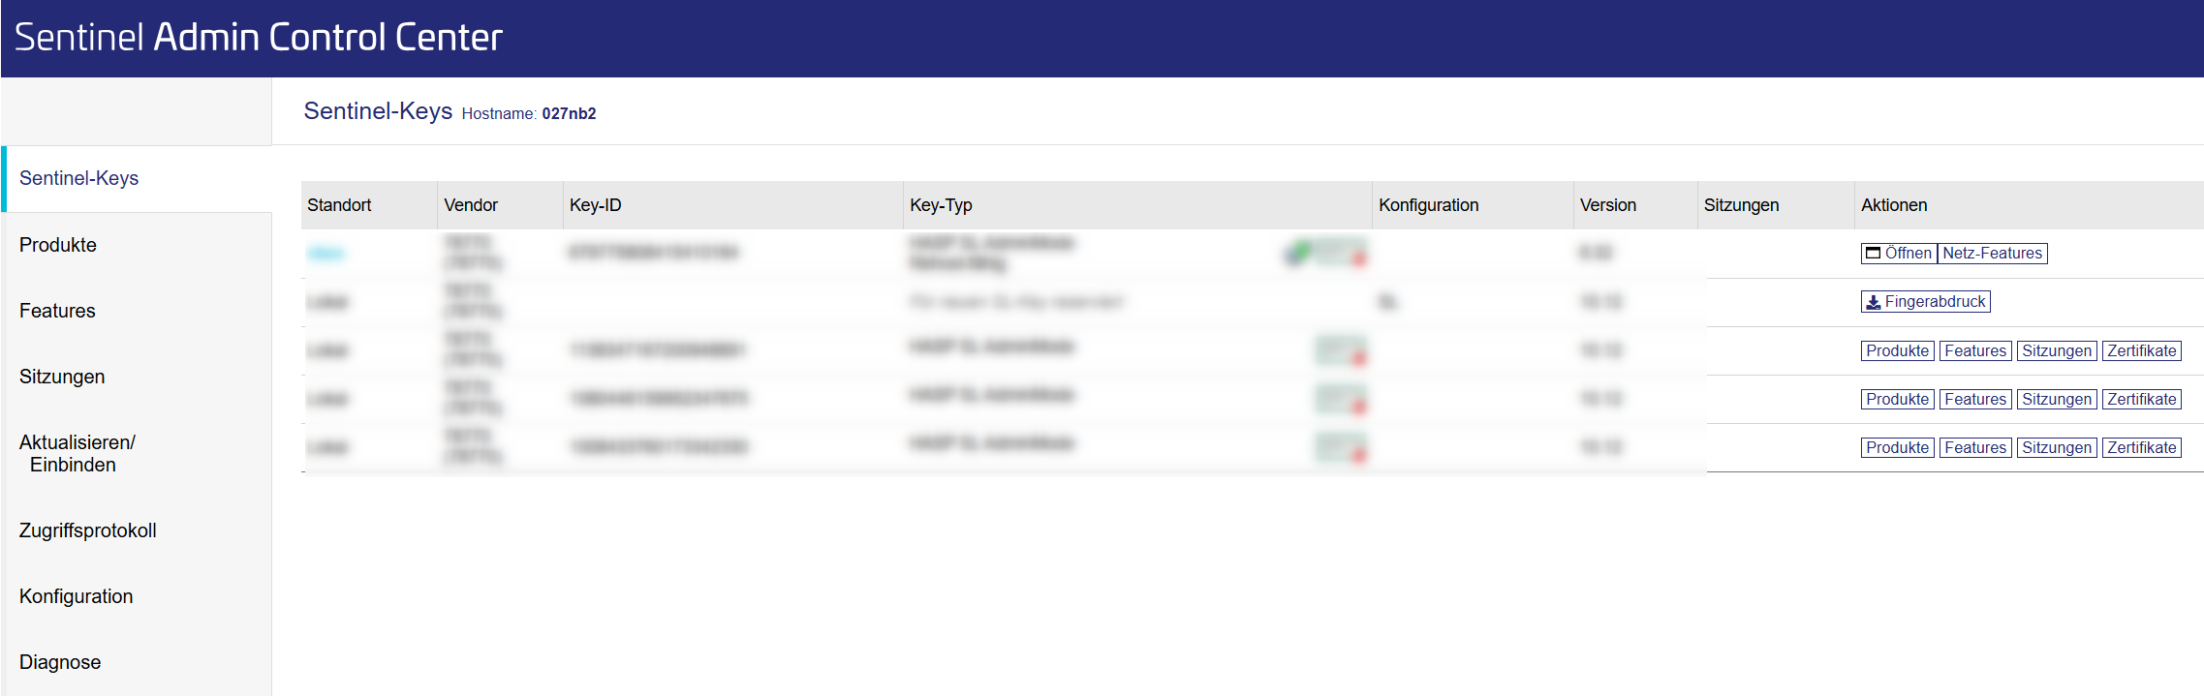The height and width of the screenshot is (696, 2204).
Task: Select Sentinel-Keys in the sidebar
Action: tap(78, 178)
